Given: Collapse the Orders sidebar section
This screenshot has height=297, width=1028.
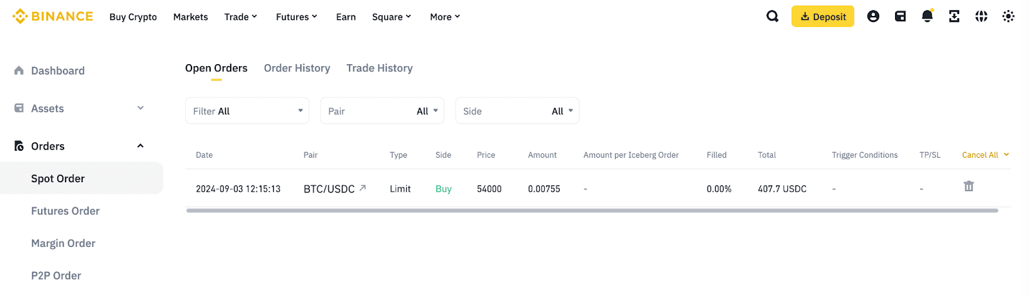Looking at the screenshot, I should [x=140, y=146].
